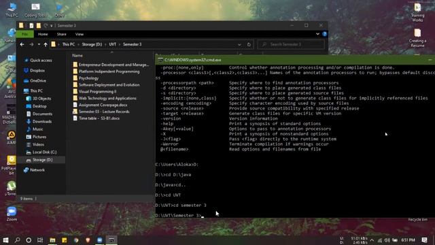Click Storage (D:) in the address breadcrumb
This screenshot has width=435, height=245.
92,44
